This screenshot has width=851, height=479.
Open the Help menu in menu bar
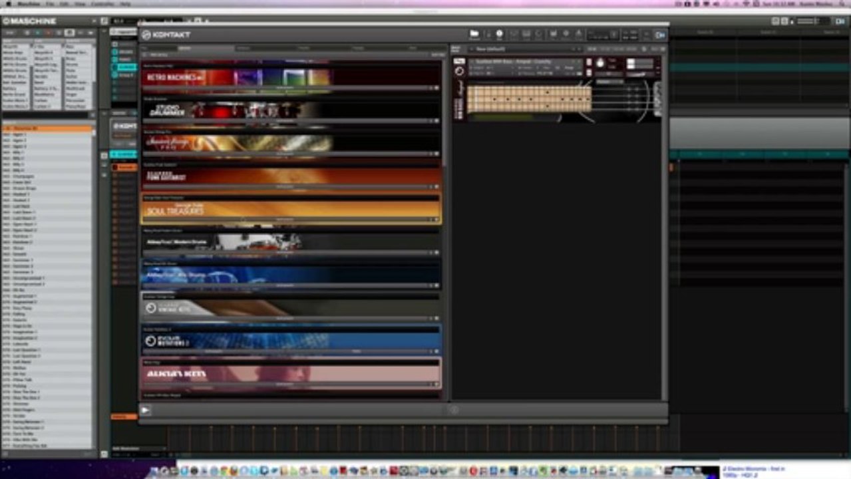125,4
